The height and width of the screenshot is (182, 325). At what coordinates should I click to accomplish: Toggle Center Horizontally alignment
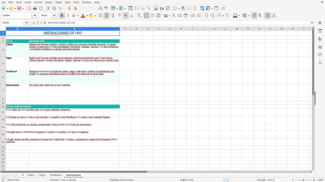(106, 16)
